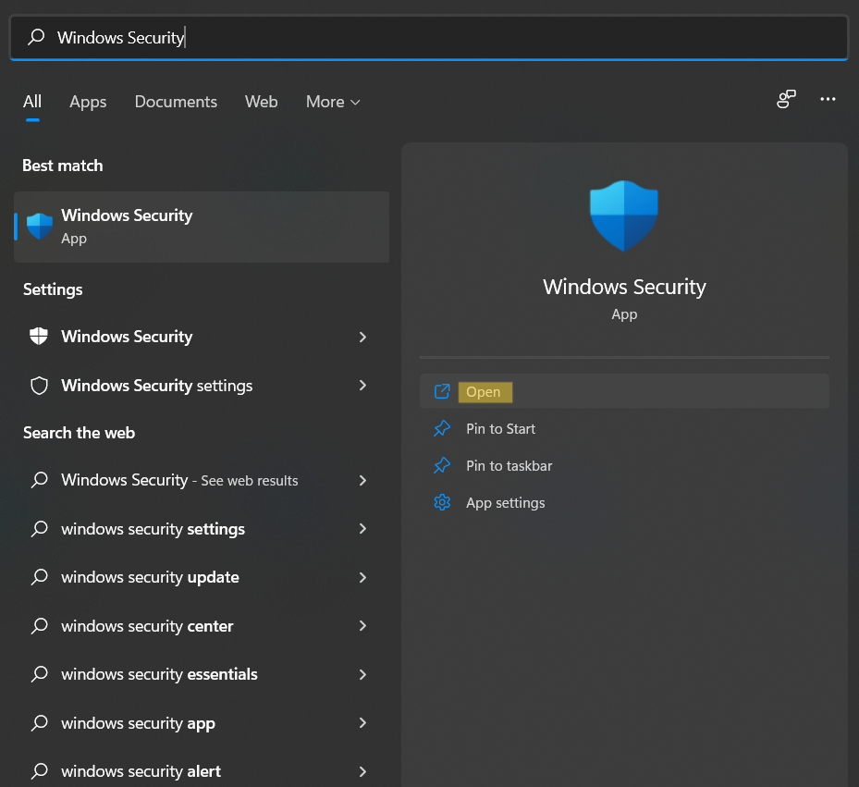This screenshot has height=787, width=859.
Task: Expand the More filter dropdown
Action: (332, 102)
